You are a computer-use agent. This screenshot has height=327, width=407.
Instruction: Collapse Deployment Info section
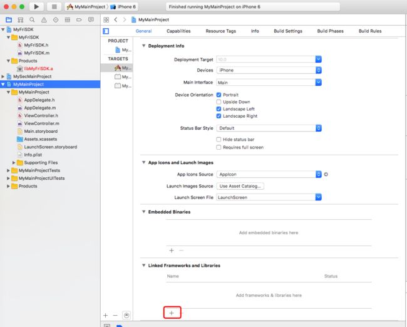tap(143, 46)
